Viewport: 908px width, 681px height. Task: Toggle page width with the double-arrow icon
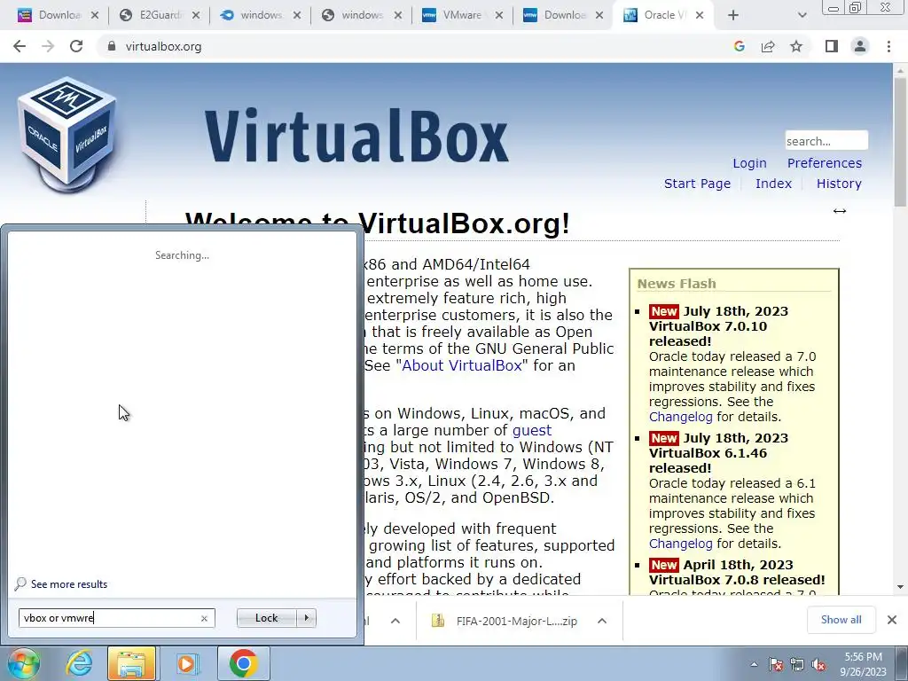tap(839, 211)
